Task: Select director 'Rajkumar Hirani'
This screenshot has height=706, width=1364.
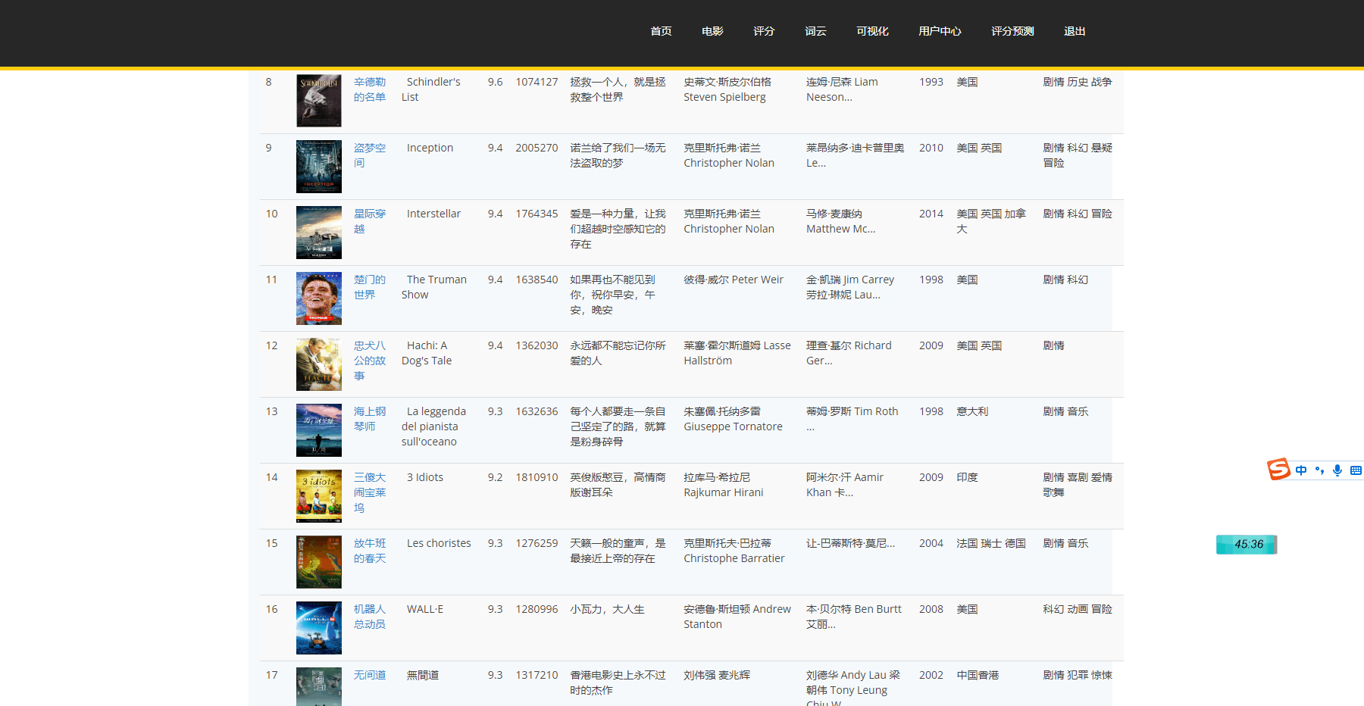Action: (724, 492)
